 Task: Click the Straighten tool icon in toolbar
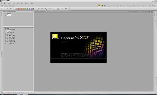(x=111, y=6)
